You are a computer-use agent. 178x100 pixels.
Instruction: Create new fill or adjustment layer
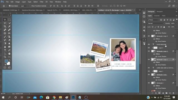coord(163,93)
